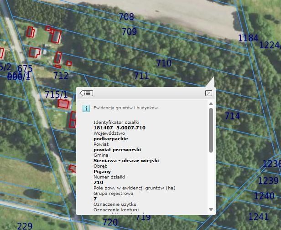Click parcel label 1184 on the map
Image resolution: width=281 pixels, height=230 pixels.
coord(248,38)
